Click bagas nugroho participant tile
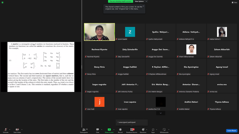 [x=99, y=84]
